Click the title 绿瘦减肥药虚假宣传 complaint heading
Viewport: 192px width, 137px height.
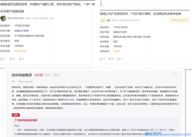click(48, 8)
